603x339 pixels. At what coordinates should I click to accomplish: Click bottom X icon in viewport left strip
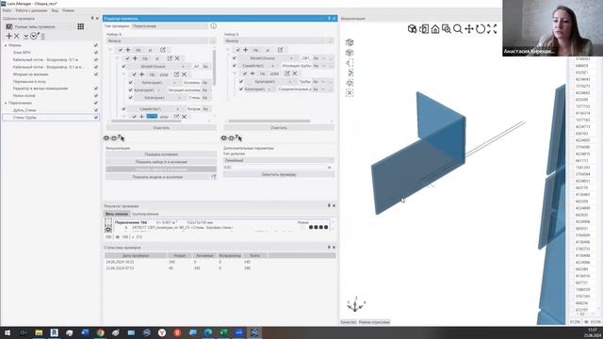350,92
